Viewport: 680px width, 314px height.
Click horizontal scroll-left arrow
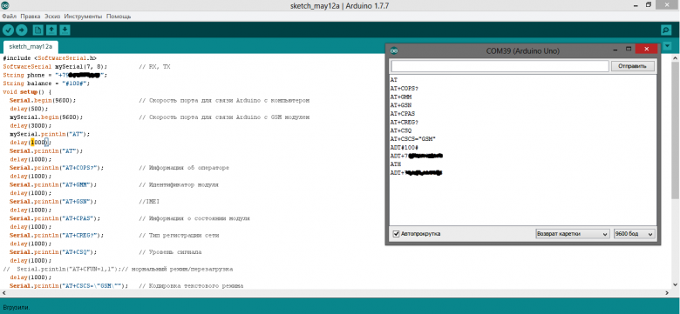pos(3,293)
